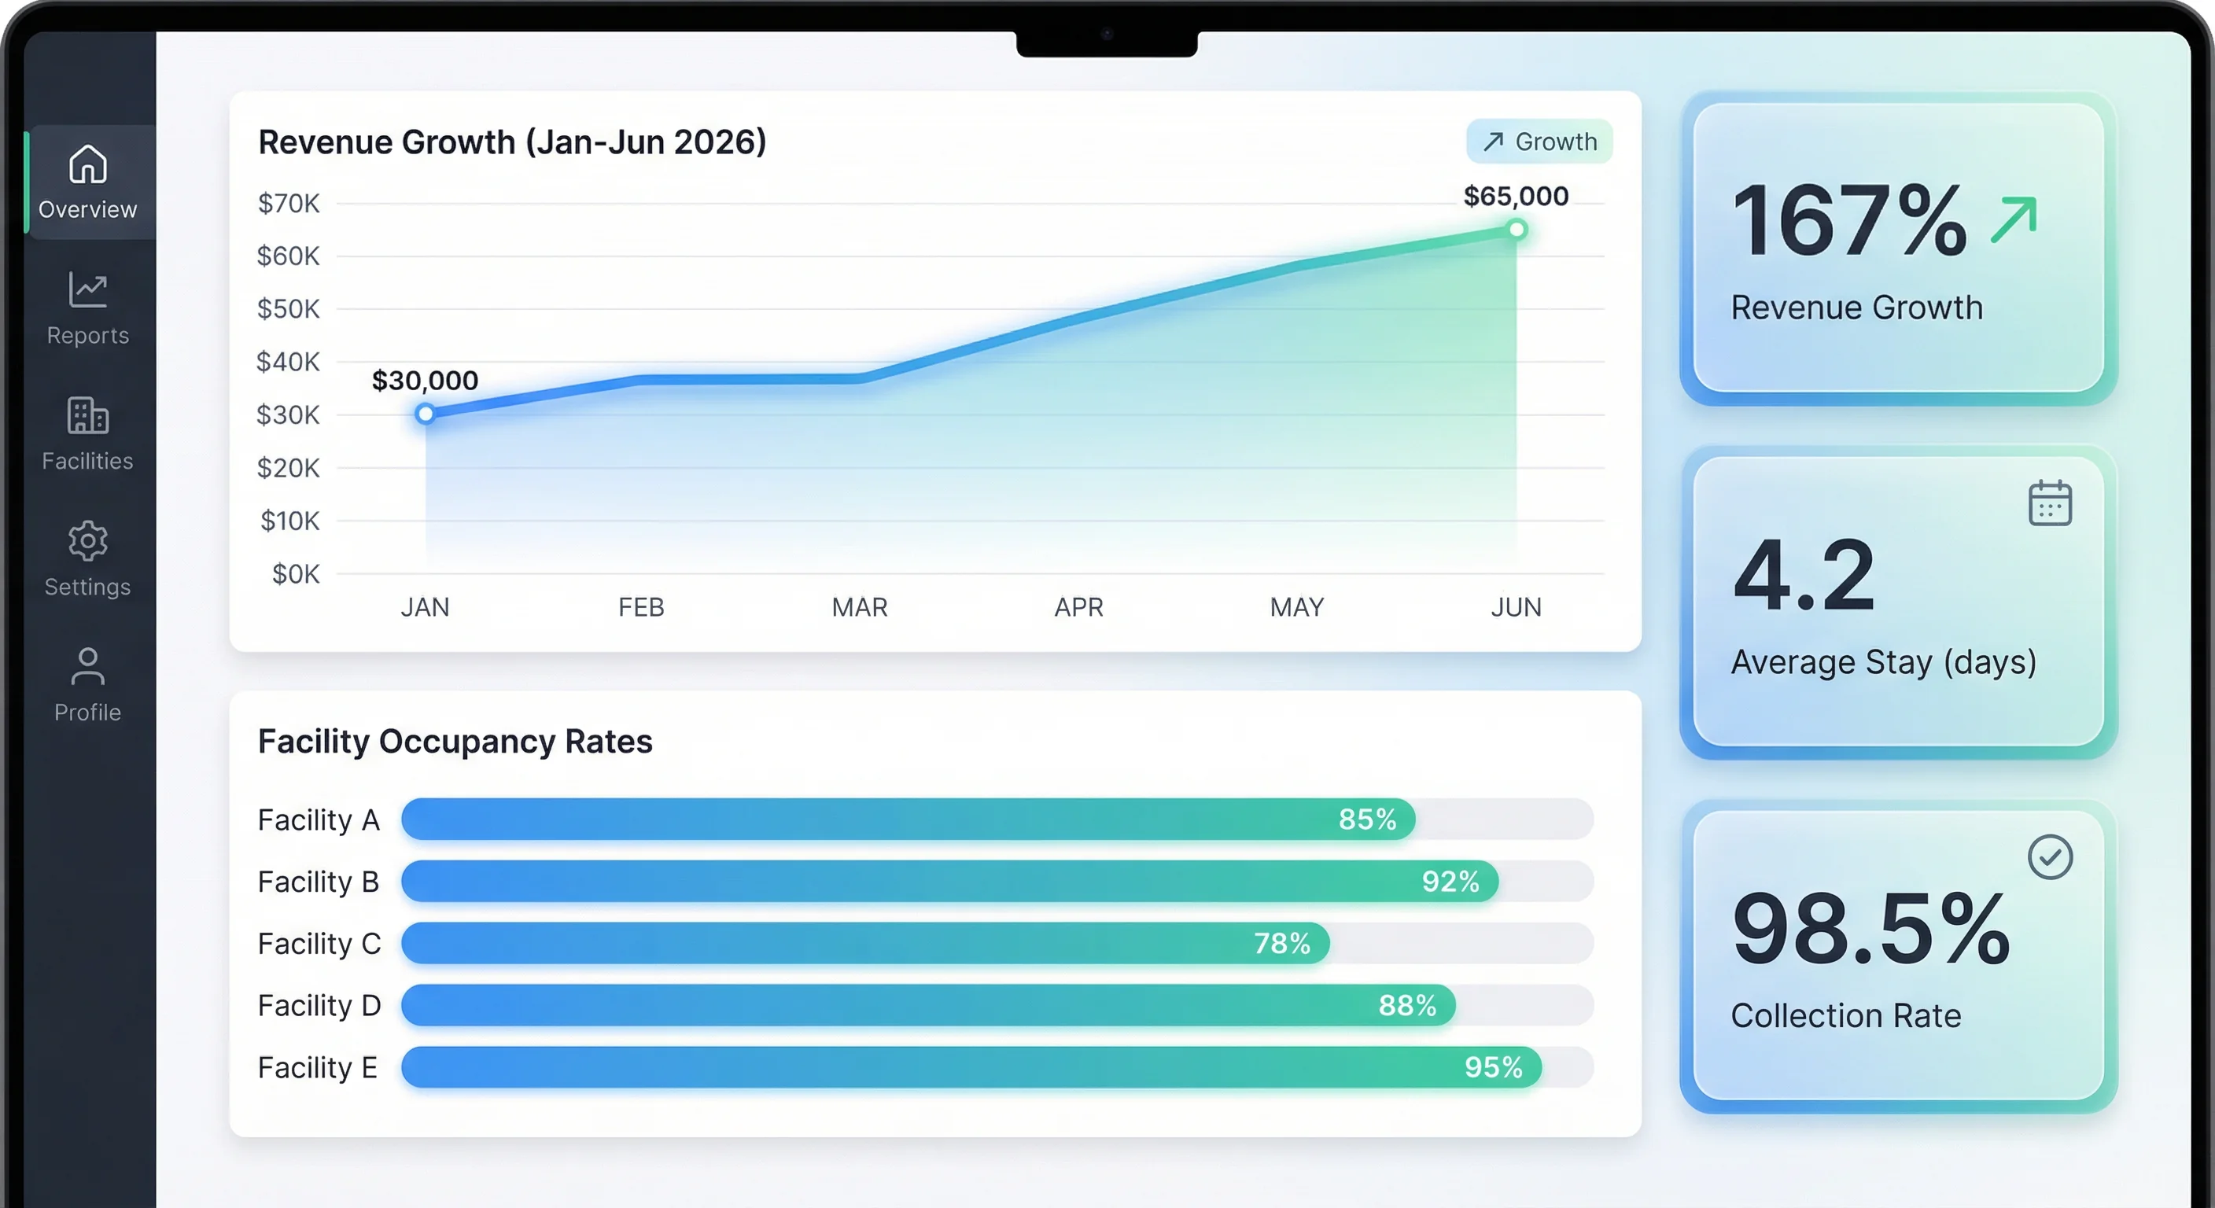This screenshot has width=2215, height=1208.
Task: Click the Overview home icon
Action: [88, 164]
